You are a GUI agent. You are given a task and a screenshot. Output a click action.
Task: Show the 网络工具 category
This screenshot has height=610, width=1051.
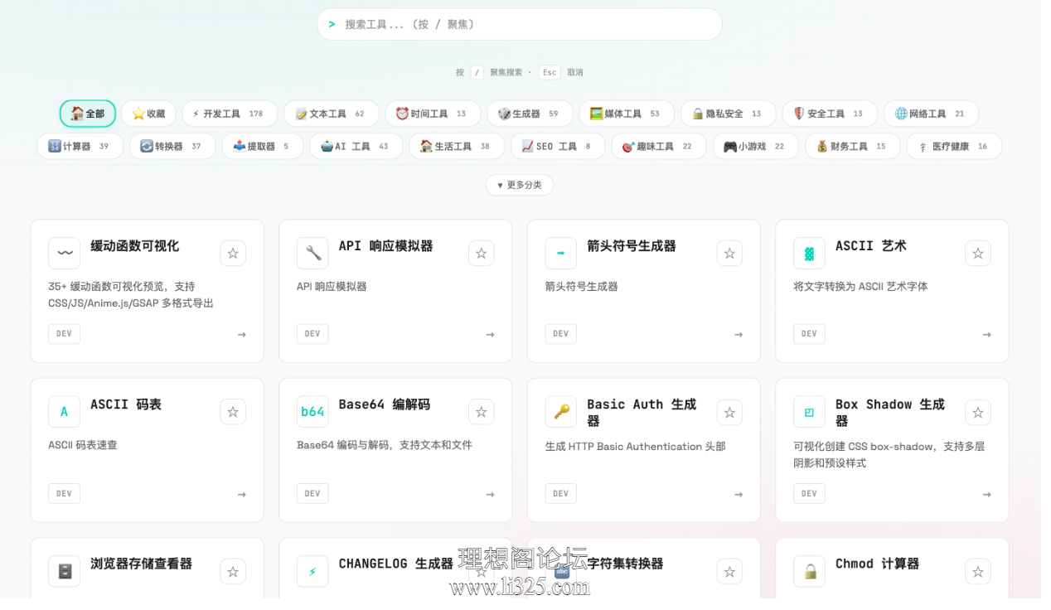931,114
